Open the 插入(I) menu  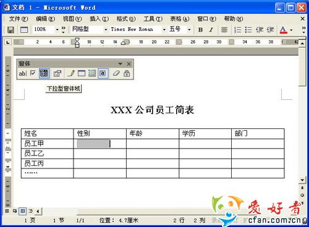[99, 19]
